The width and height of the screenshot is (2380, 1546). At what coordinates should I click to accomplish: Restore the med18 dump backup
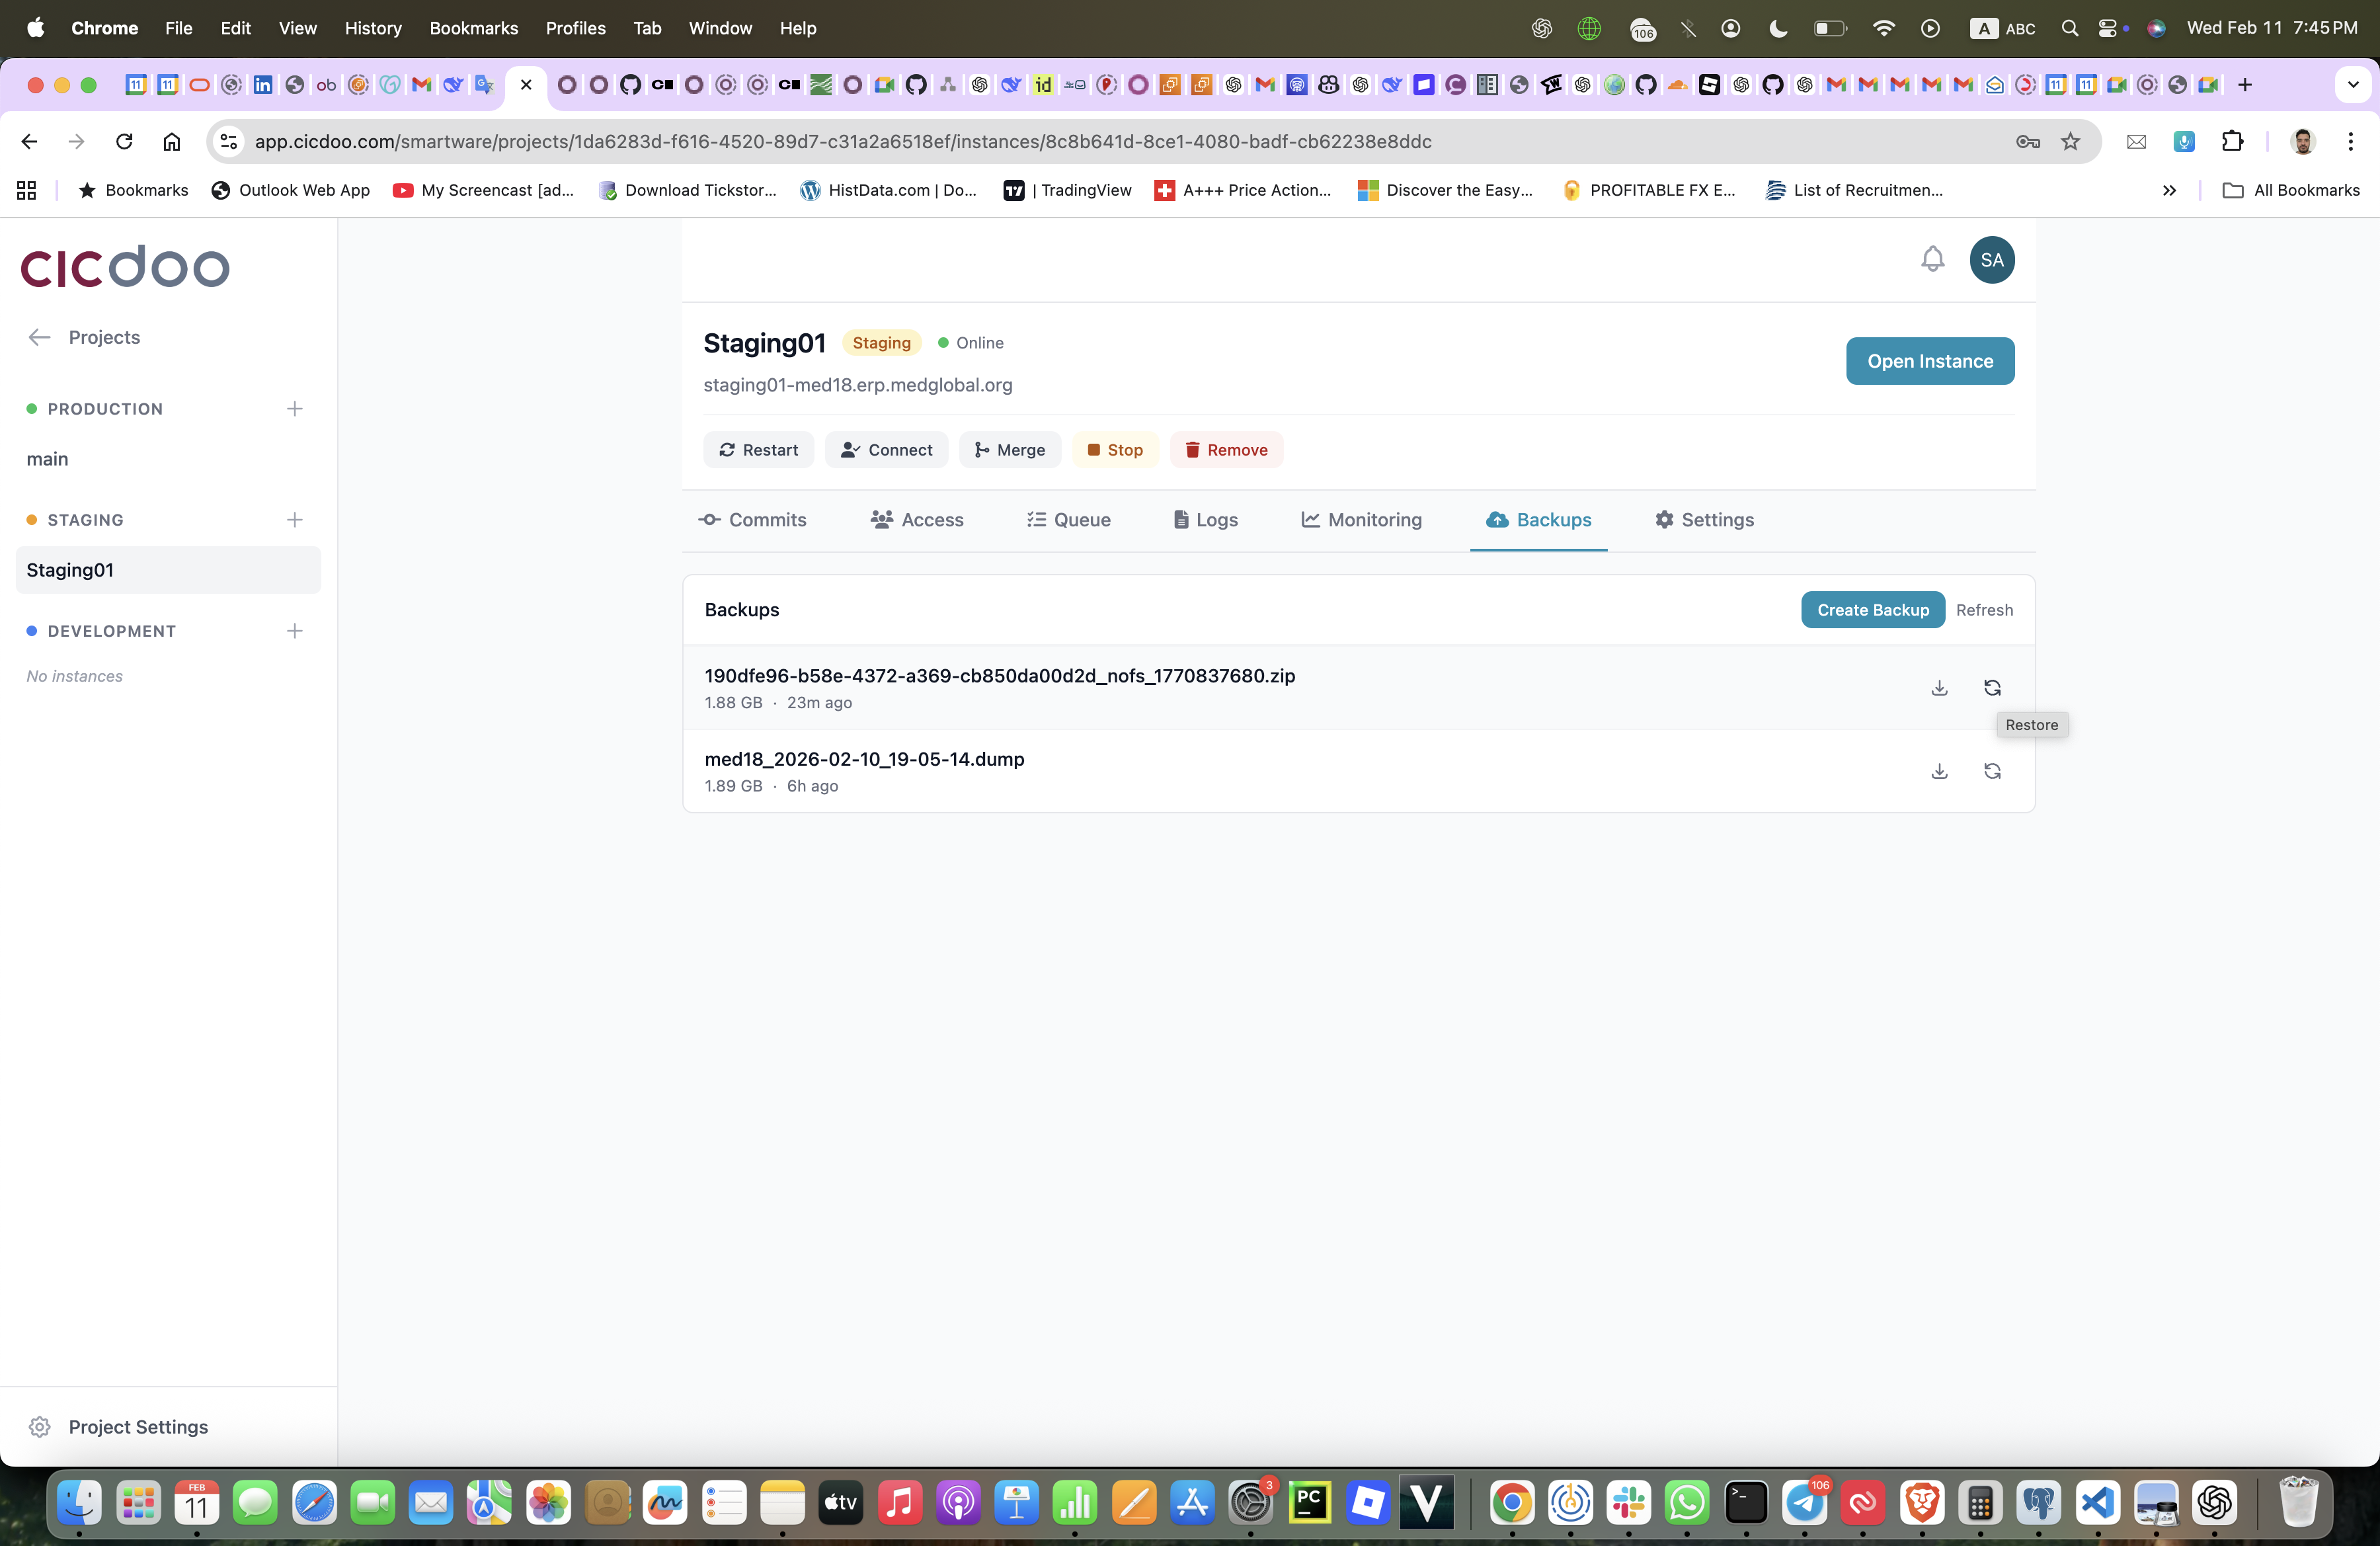pos(1992,771)
